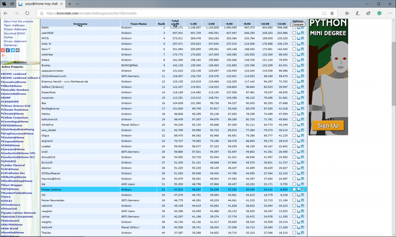Check the compare box for enginerd
This screenshot has height=237, width=396.
[294, 141]
